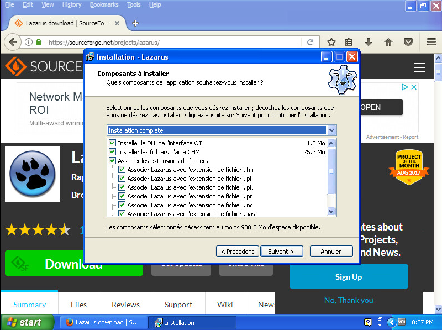Open the bookmarks list icon in Firefox
The width and height of the screenshot is (442, 330).
(349, 43)
